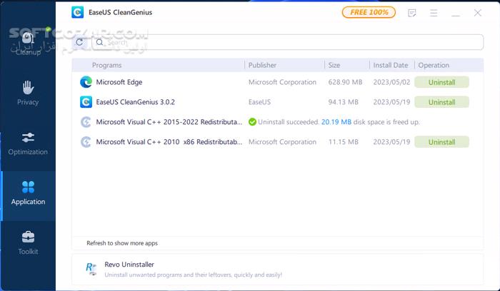This screenshot has height=291, width=500.
Task: Sort by the Size column header
Action: point(334,65)
